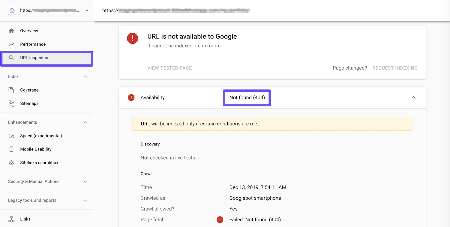Collapse the Index section
Screen dimensions: 450x227
[x=85, y=76]
